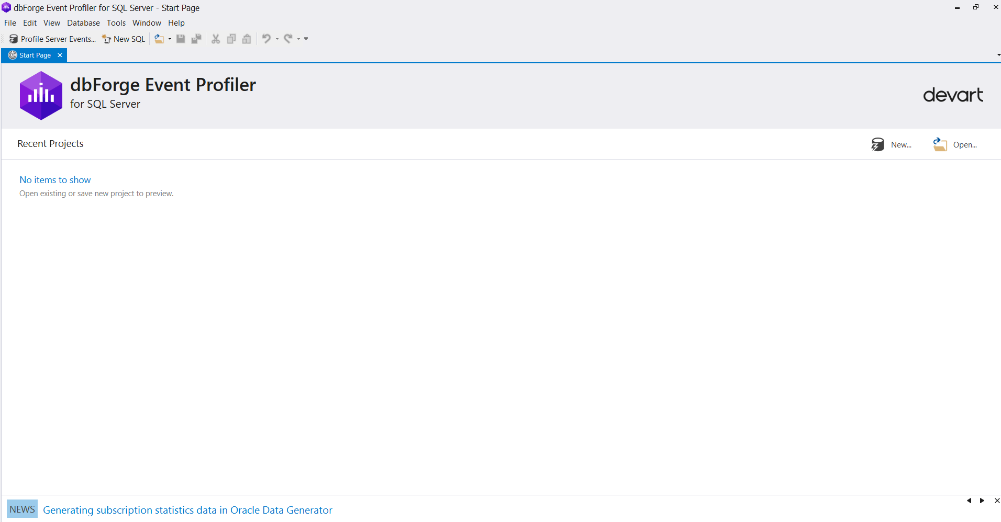This screenshot has width=1001, height=522.
Task: Click Open... project button on Start Page
Action: coord(955,144)
